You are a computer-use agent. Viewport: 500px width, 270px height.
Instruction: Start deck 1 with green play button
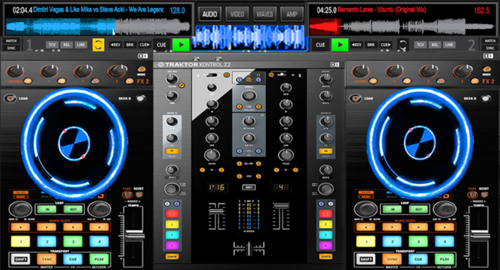[181, 45]
